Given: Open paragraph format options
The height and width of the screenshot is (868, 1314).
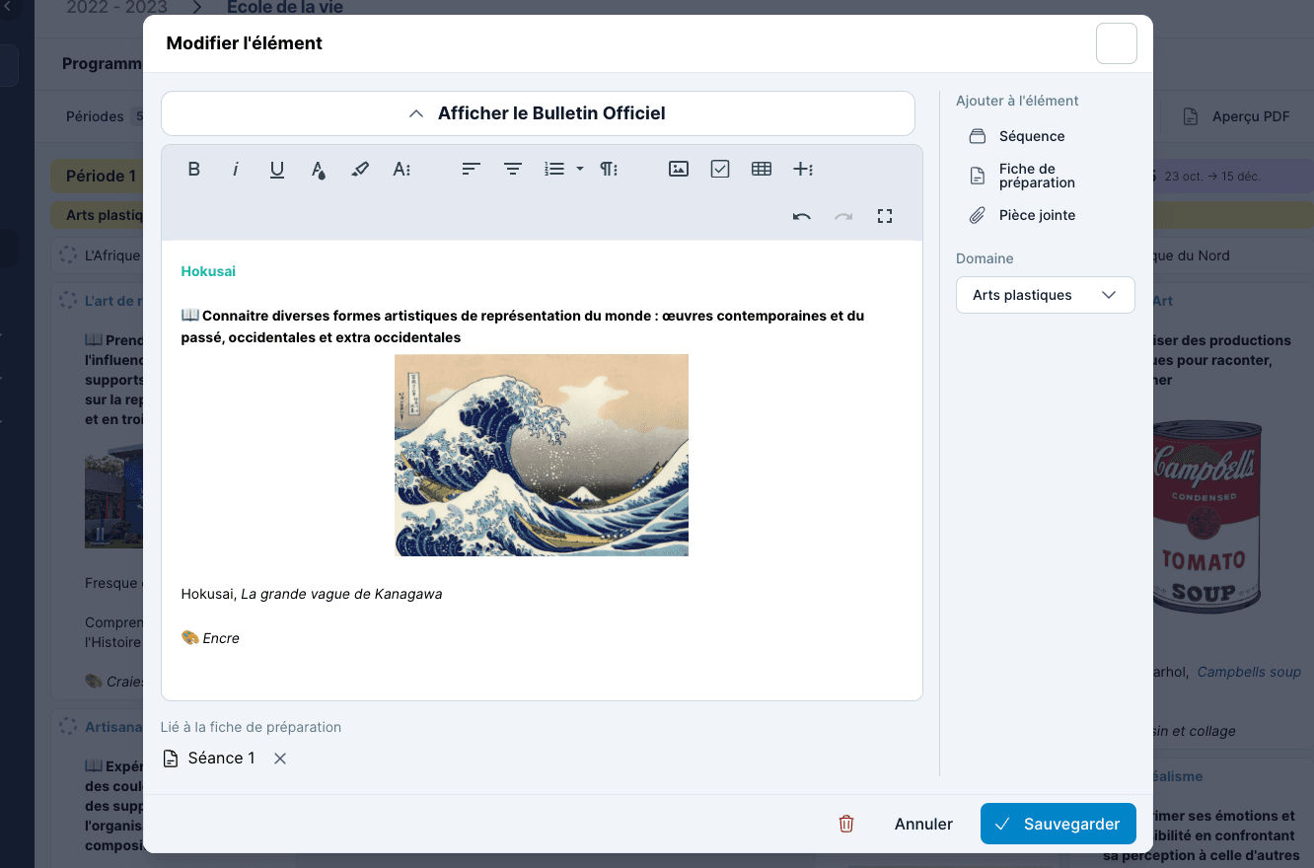Looking at the screenshot, I should point(609,169).
